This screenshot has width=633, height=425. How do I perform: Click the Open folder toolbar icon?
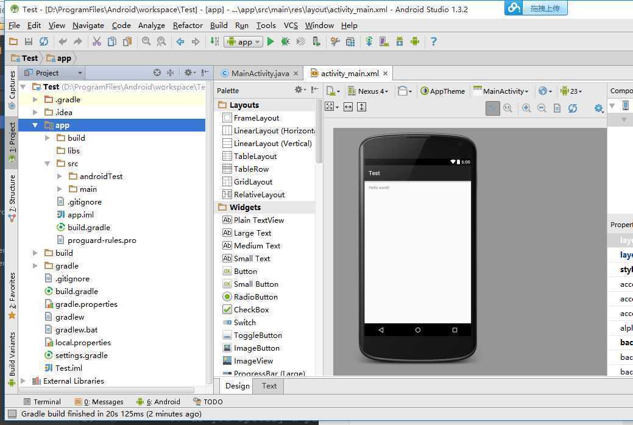coord(13,41)
